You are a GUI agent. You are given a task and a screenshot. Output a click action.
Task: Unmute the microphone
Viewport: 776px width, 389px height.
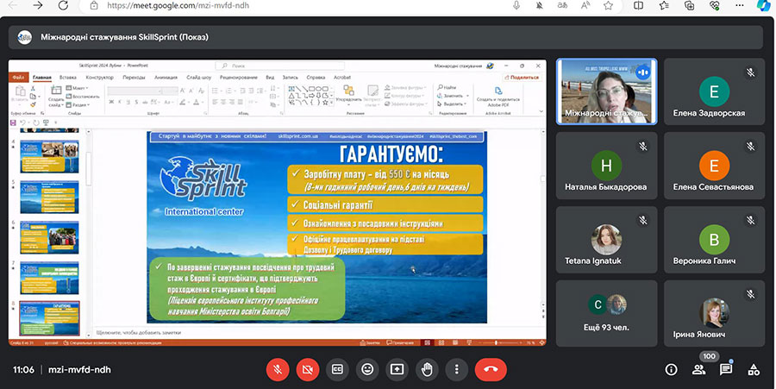point(278,369)
